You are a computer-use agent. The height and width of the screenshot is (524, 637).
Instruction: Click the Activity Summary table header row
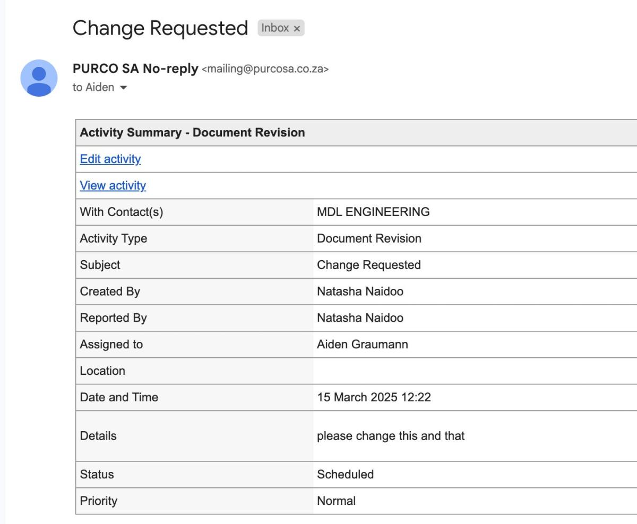coord(192,133)
